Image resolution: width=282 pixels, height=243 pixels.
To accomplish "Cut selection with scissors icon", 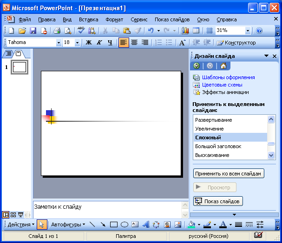I will tap(105, 31).
